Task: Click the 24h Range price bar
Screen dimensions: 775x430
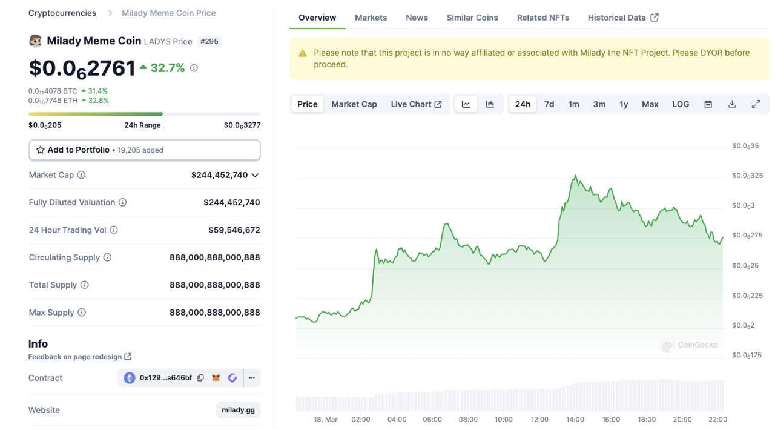Action: pyautogui.click(x=145, y=114)
